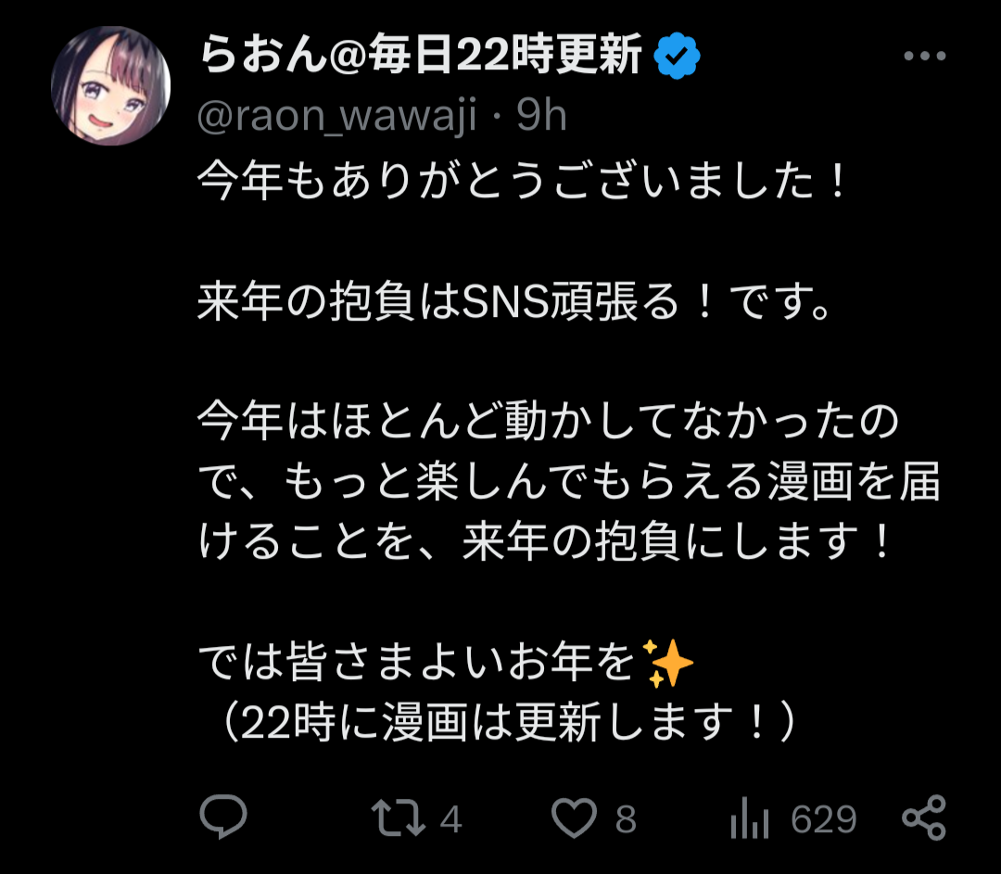The image size is (1001, 874).
Task: Click the blue verified badge
Action: point(677,56)
